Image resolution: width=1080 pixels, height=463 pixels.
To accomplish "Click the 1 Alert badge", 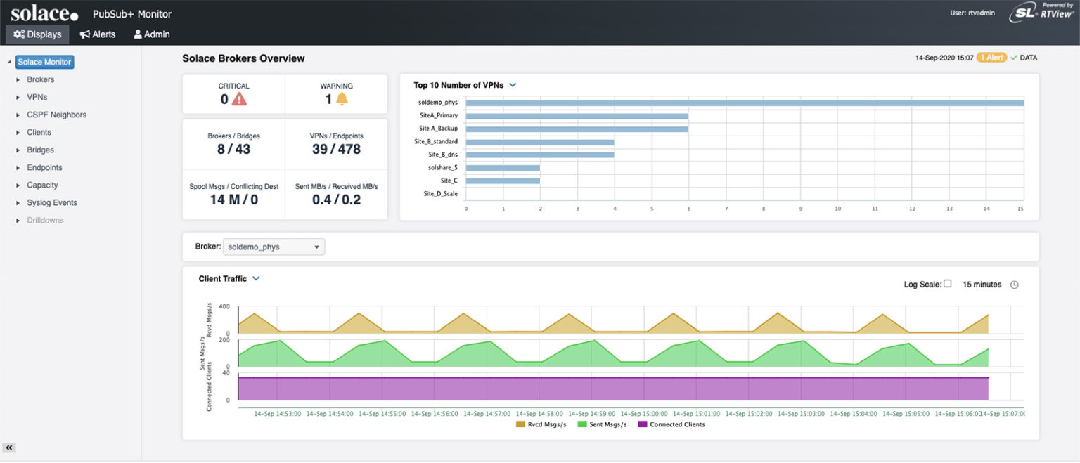I will point(991,58).
